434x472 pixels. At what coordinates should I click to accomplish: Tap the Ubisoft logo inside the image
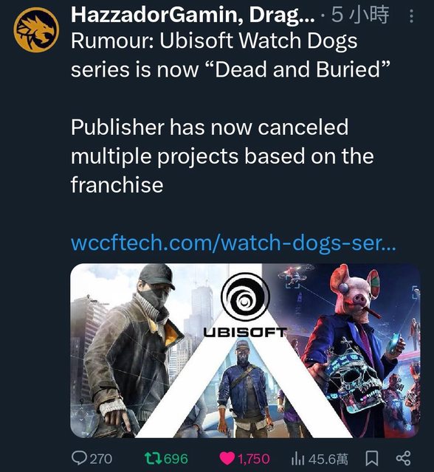(x=245, y=305)
